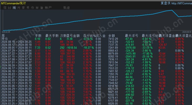
Task: Switch to the 日 daily tab
Action: [x=9, y=8]
